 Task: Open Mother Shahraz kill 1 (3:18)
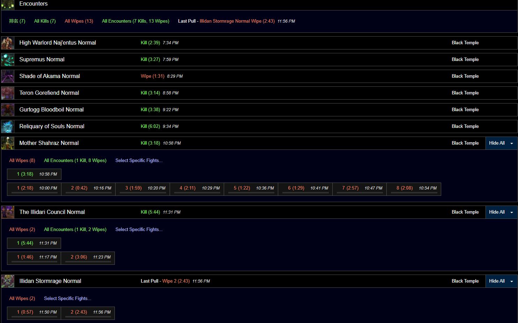34,174
